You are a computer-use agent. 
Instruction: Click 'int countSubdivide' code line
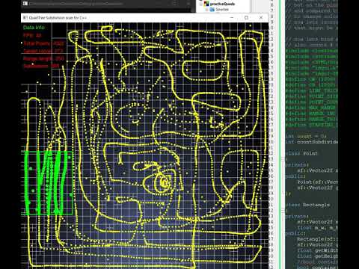coord(312,142)
